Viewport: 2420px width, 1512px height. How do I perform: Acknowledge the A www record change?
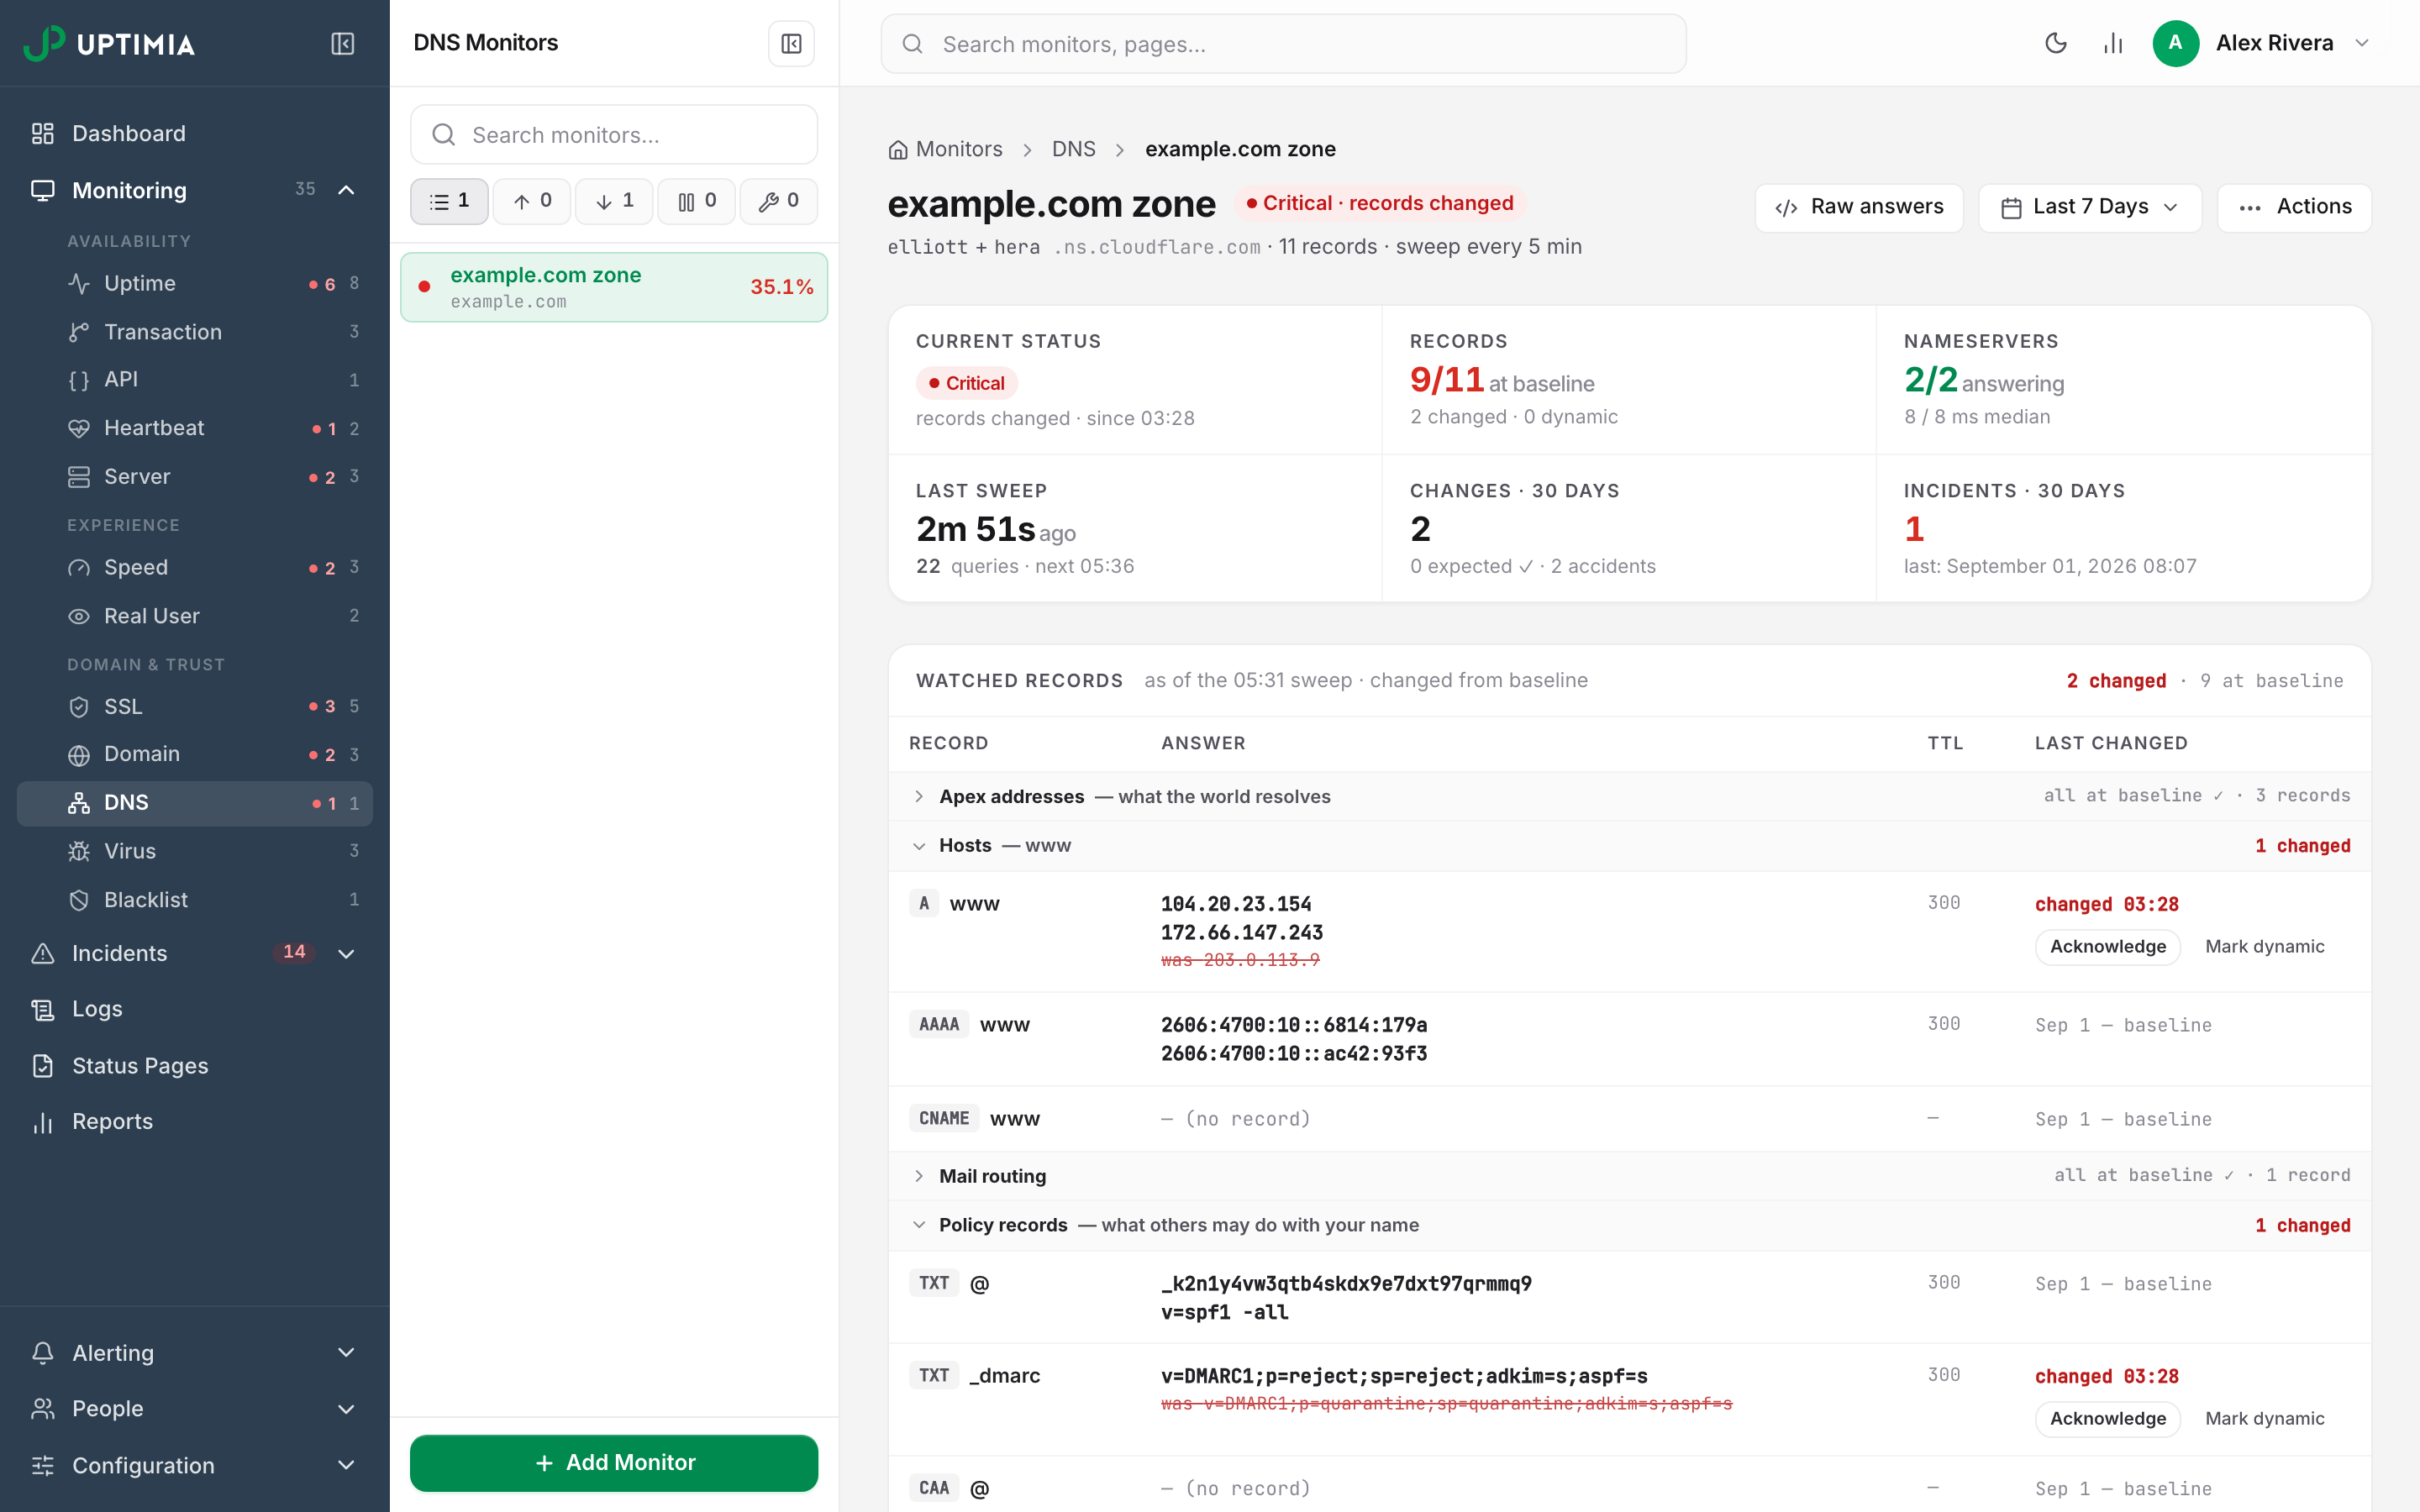(x=2107, y=946)
